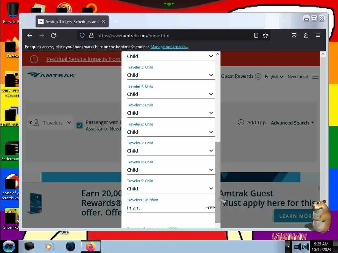Uncheck Passenger with Disability checkbox

80,125
